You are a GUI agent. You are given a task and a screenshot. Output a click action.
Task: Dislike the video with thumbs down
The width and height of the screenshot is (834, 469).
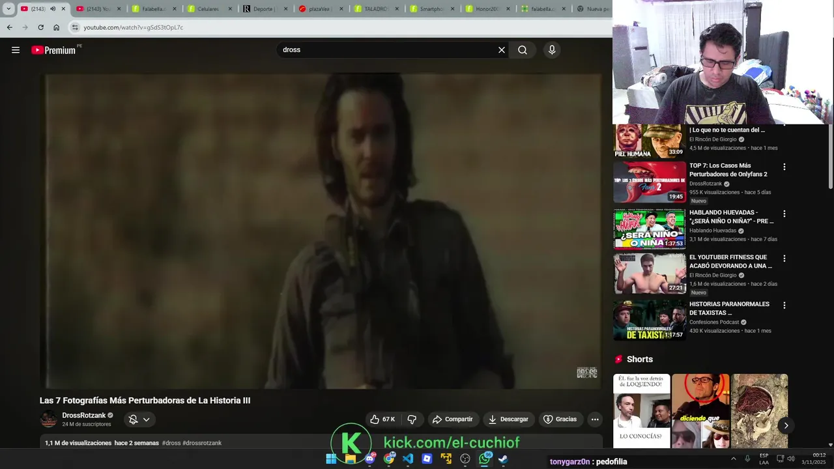coord(412,419)
